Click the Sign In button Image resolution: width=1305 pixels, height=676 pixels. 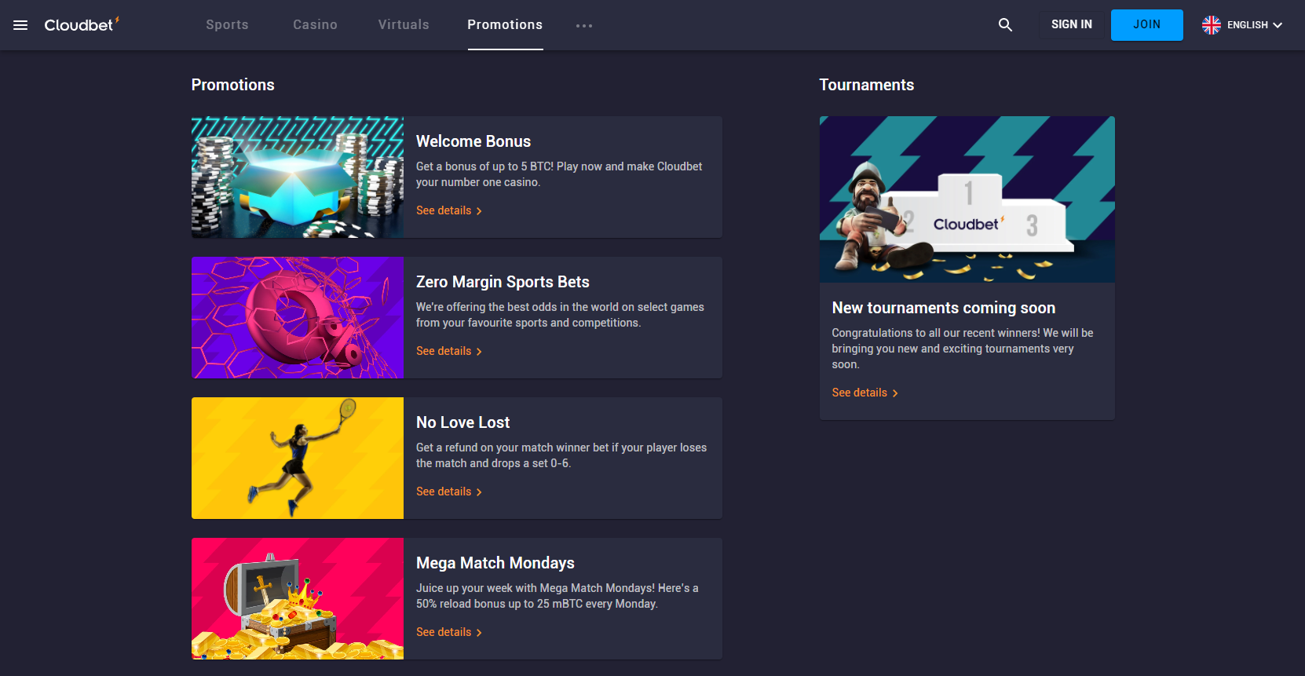coord(1071,24)
